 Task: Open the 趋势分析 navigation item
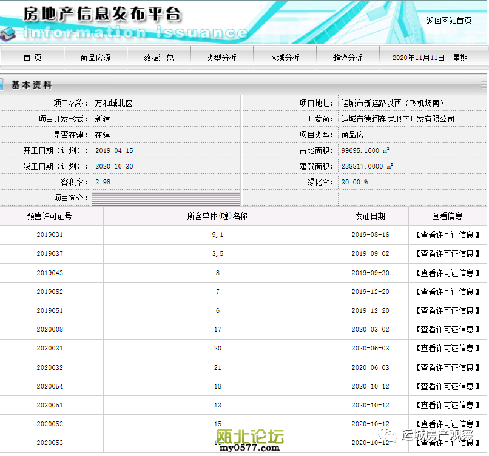point(348,58)
